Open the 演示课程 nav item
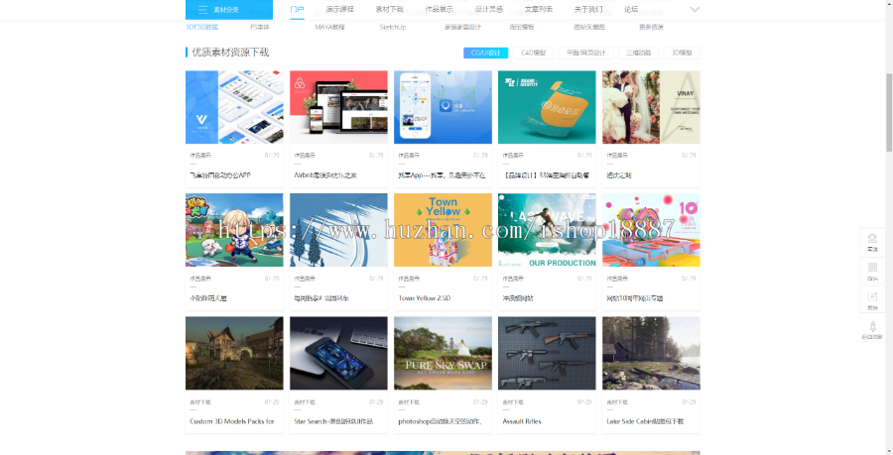Viewport: 893px width, 455px height. click(x=339, y=9)
